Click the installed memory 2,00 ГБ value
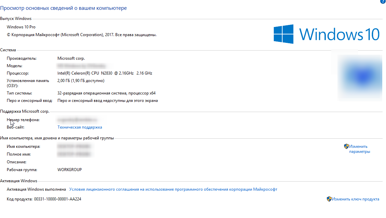 pyautogui.click(x=81, y=81)
